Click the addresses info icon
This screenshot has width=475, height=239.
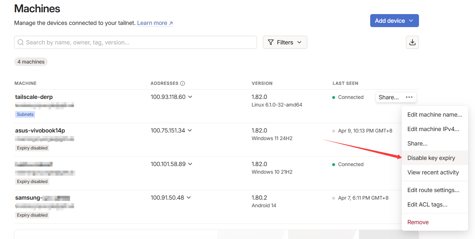click(x=183, y=83)
